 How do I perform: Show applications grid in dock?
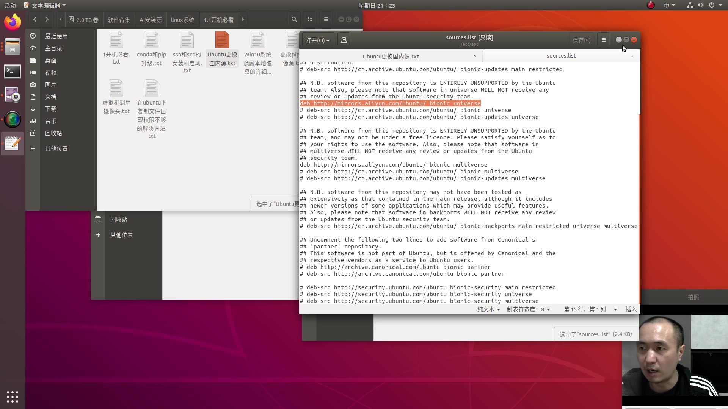(13, 397)
